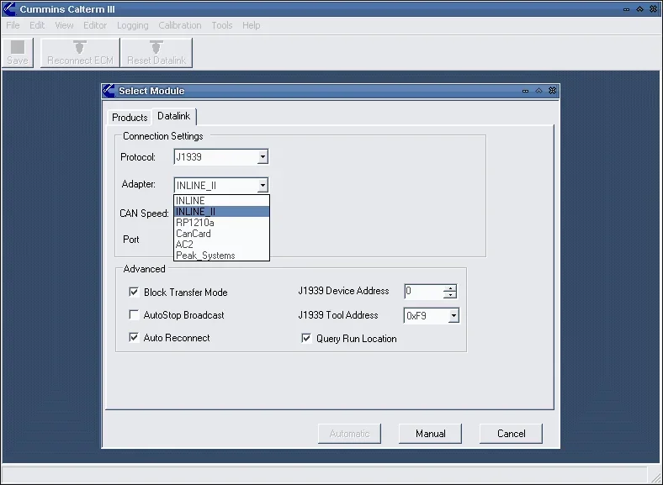Viewport: 663px width, 485px height.
Task: Click the Cummins logo in the main title bar
Action: point(9,9)
